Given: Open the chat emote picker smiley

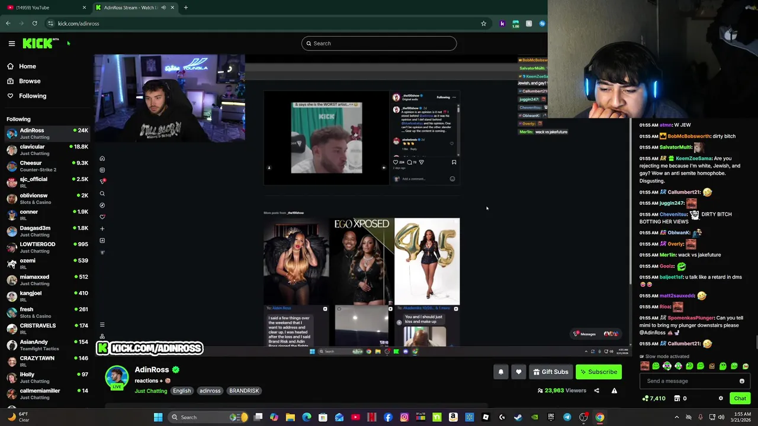Looking at the screenshot, I should pyautogui.click(x=741, y=381).
